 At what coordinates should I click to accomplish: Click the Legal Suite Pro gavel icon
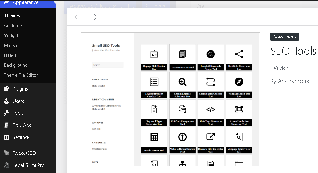coord(6,165)
